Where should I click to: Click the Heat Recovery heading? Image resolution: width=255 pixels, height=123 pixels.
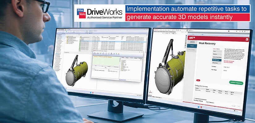coord(207,43)
